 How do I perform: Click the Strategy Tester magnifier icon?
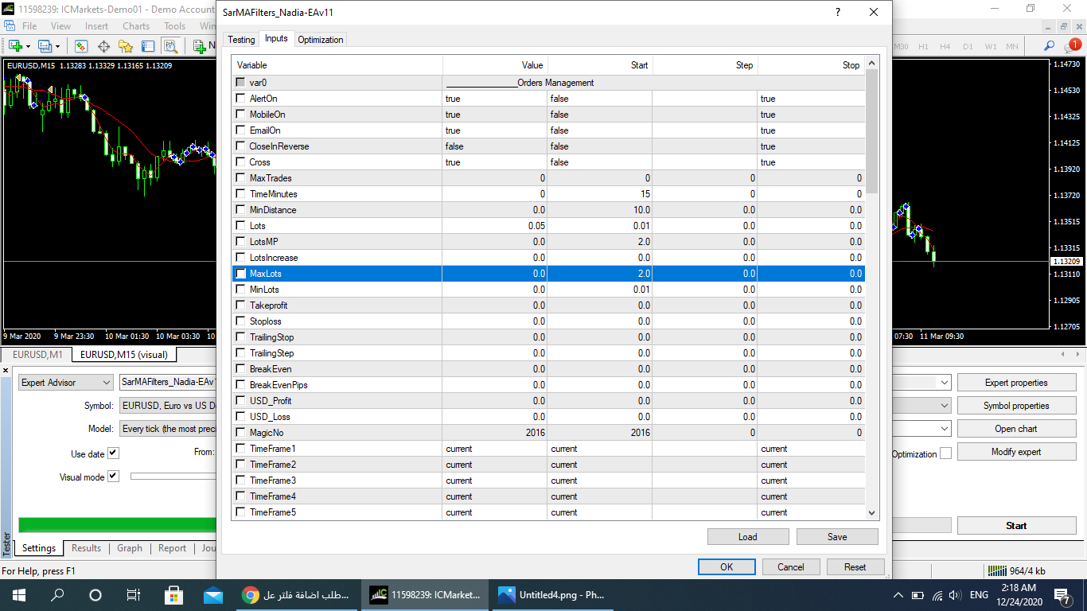pos(170,46)
